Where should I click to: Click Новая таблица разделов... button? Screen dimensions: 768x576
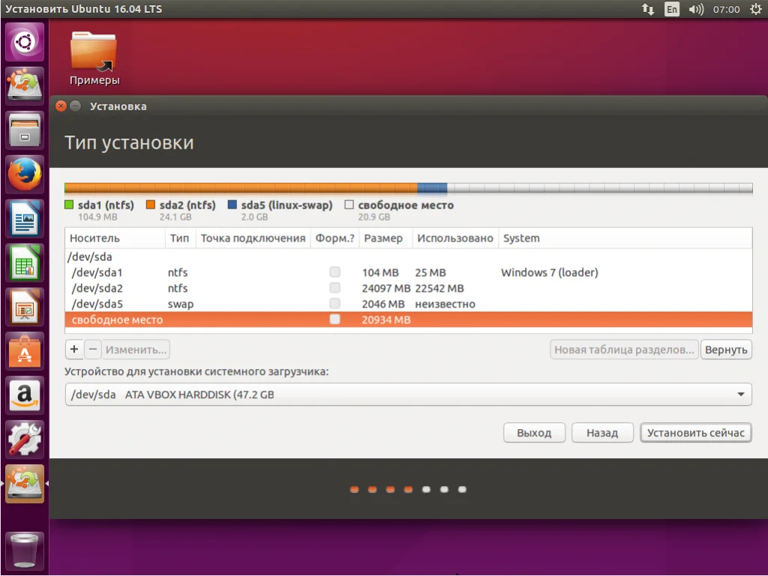pyautogui.click(x=624, y=349)
